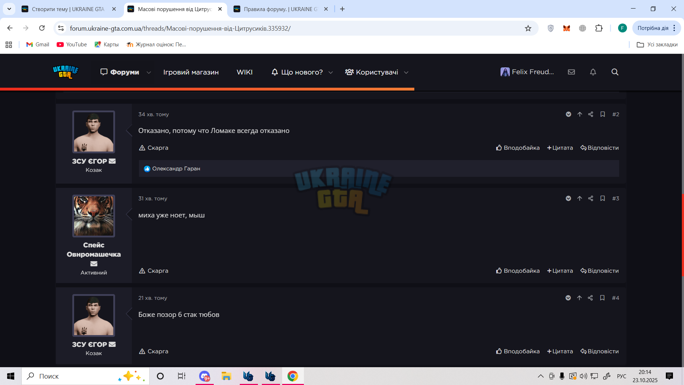Adjust volume from the speaker tray icon
This screenshot has width=684, height=385.
click(583, 376)
